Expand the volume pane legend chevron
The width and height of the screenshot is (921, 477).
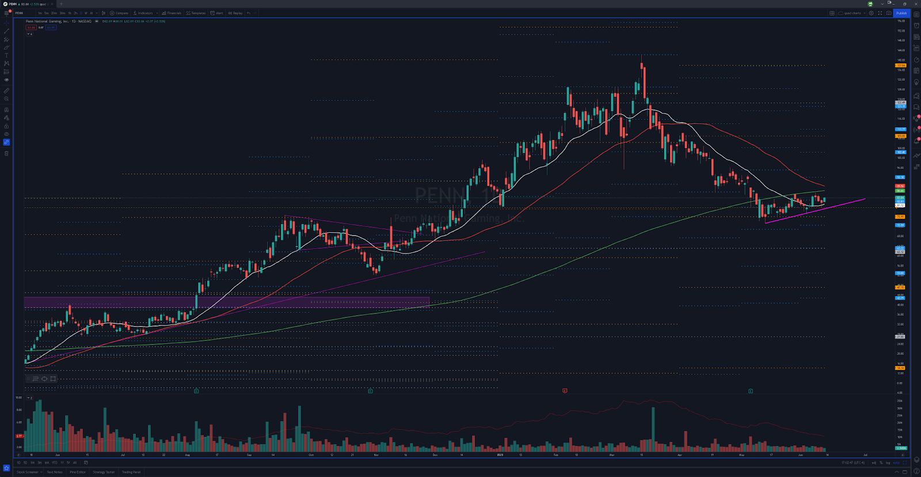29,397
